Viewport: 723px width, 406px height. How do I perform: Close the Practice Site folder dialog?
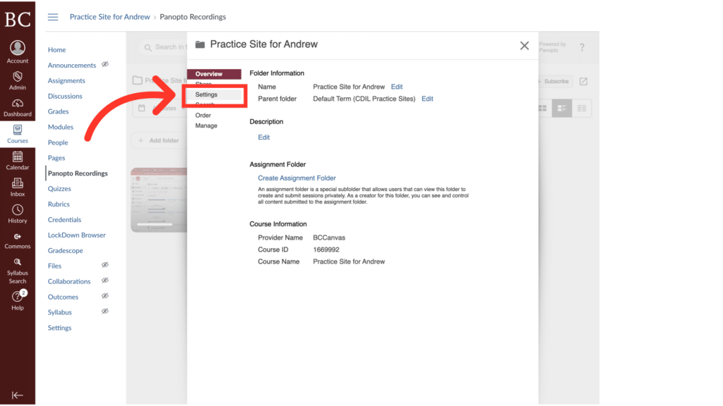pos(525,46)
